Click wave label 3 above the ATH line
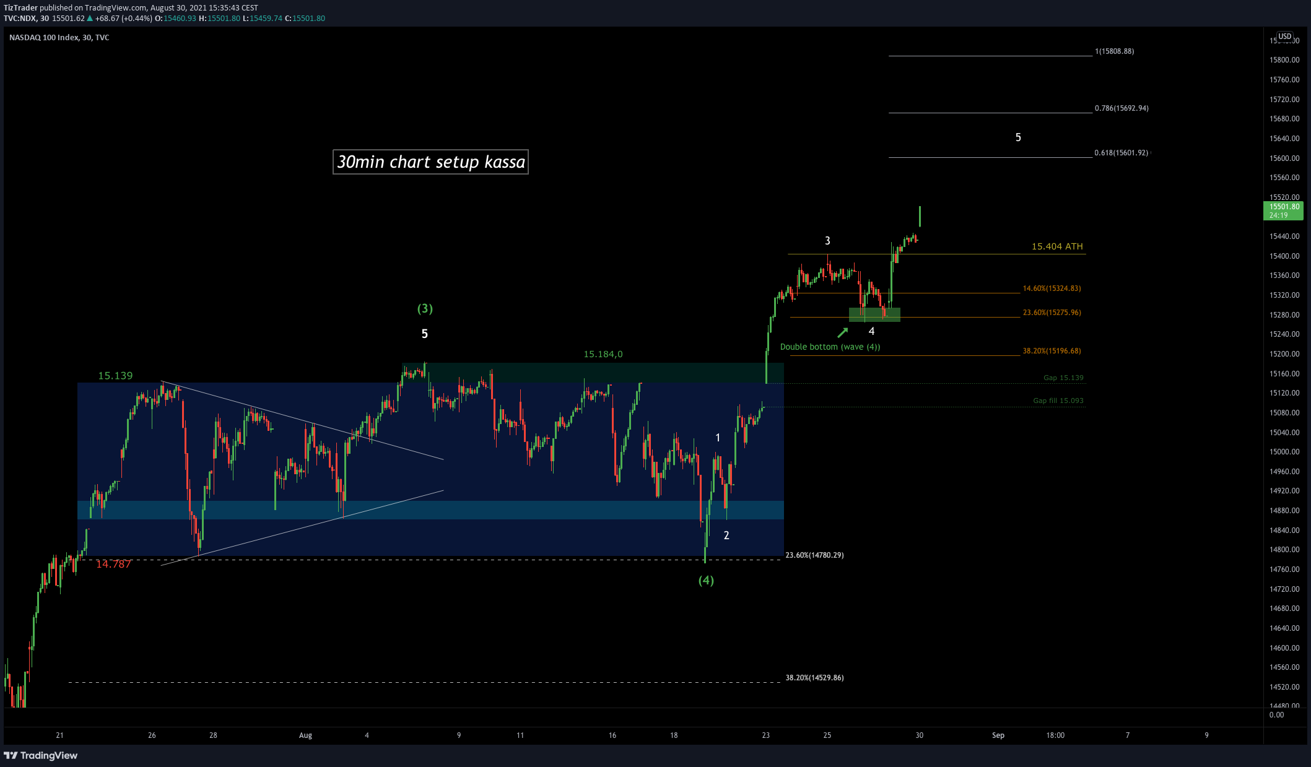Image resolution: width=1311 pixels, height=767 pixels. pyautogui.click(x=827, y=241)
